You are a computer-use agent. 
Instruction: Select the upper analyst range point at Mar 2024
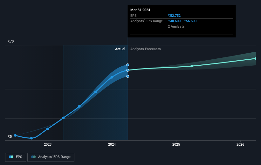(x=127, y=65)
